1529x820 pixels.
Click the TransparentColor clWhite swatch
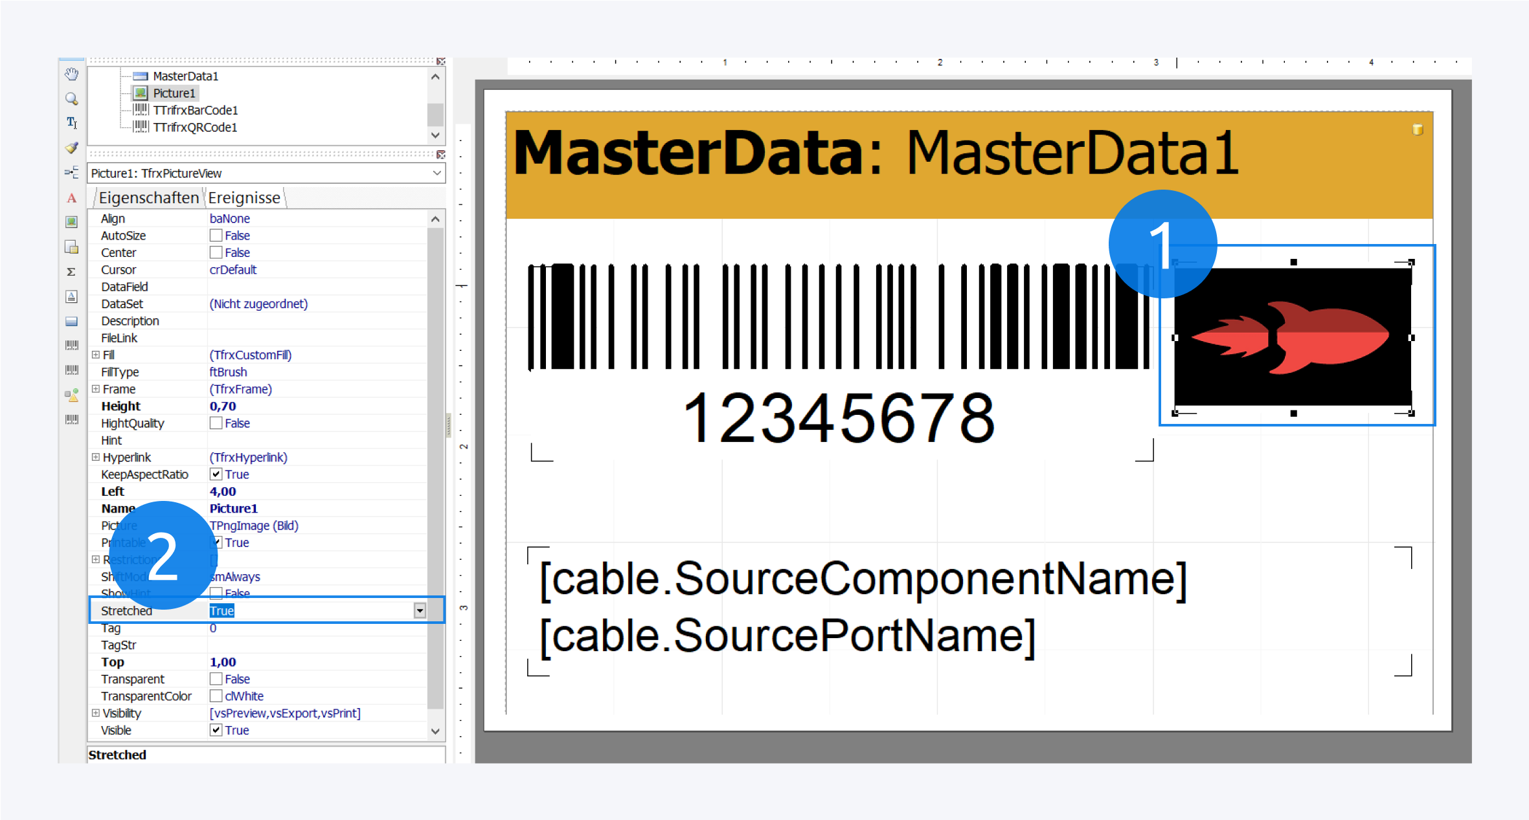(x=216, y=696)
